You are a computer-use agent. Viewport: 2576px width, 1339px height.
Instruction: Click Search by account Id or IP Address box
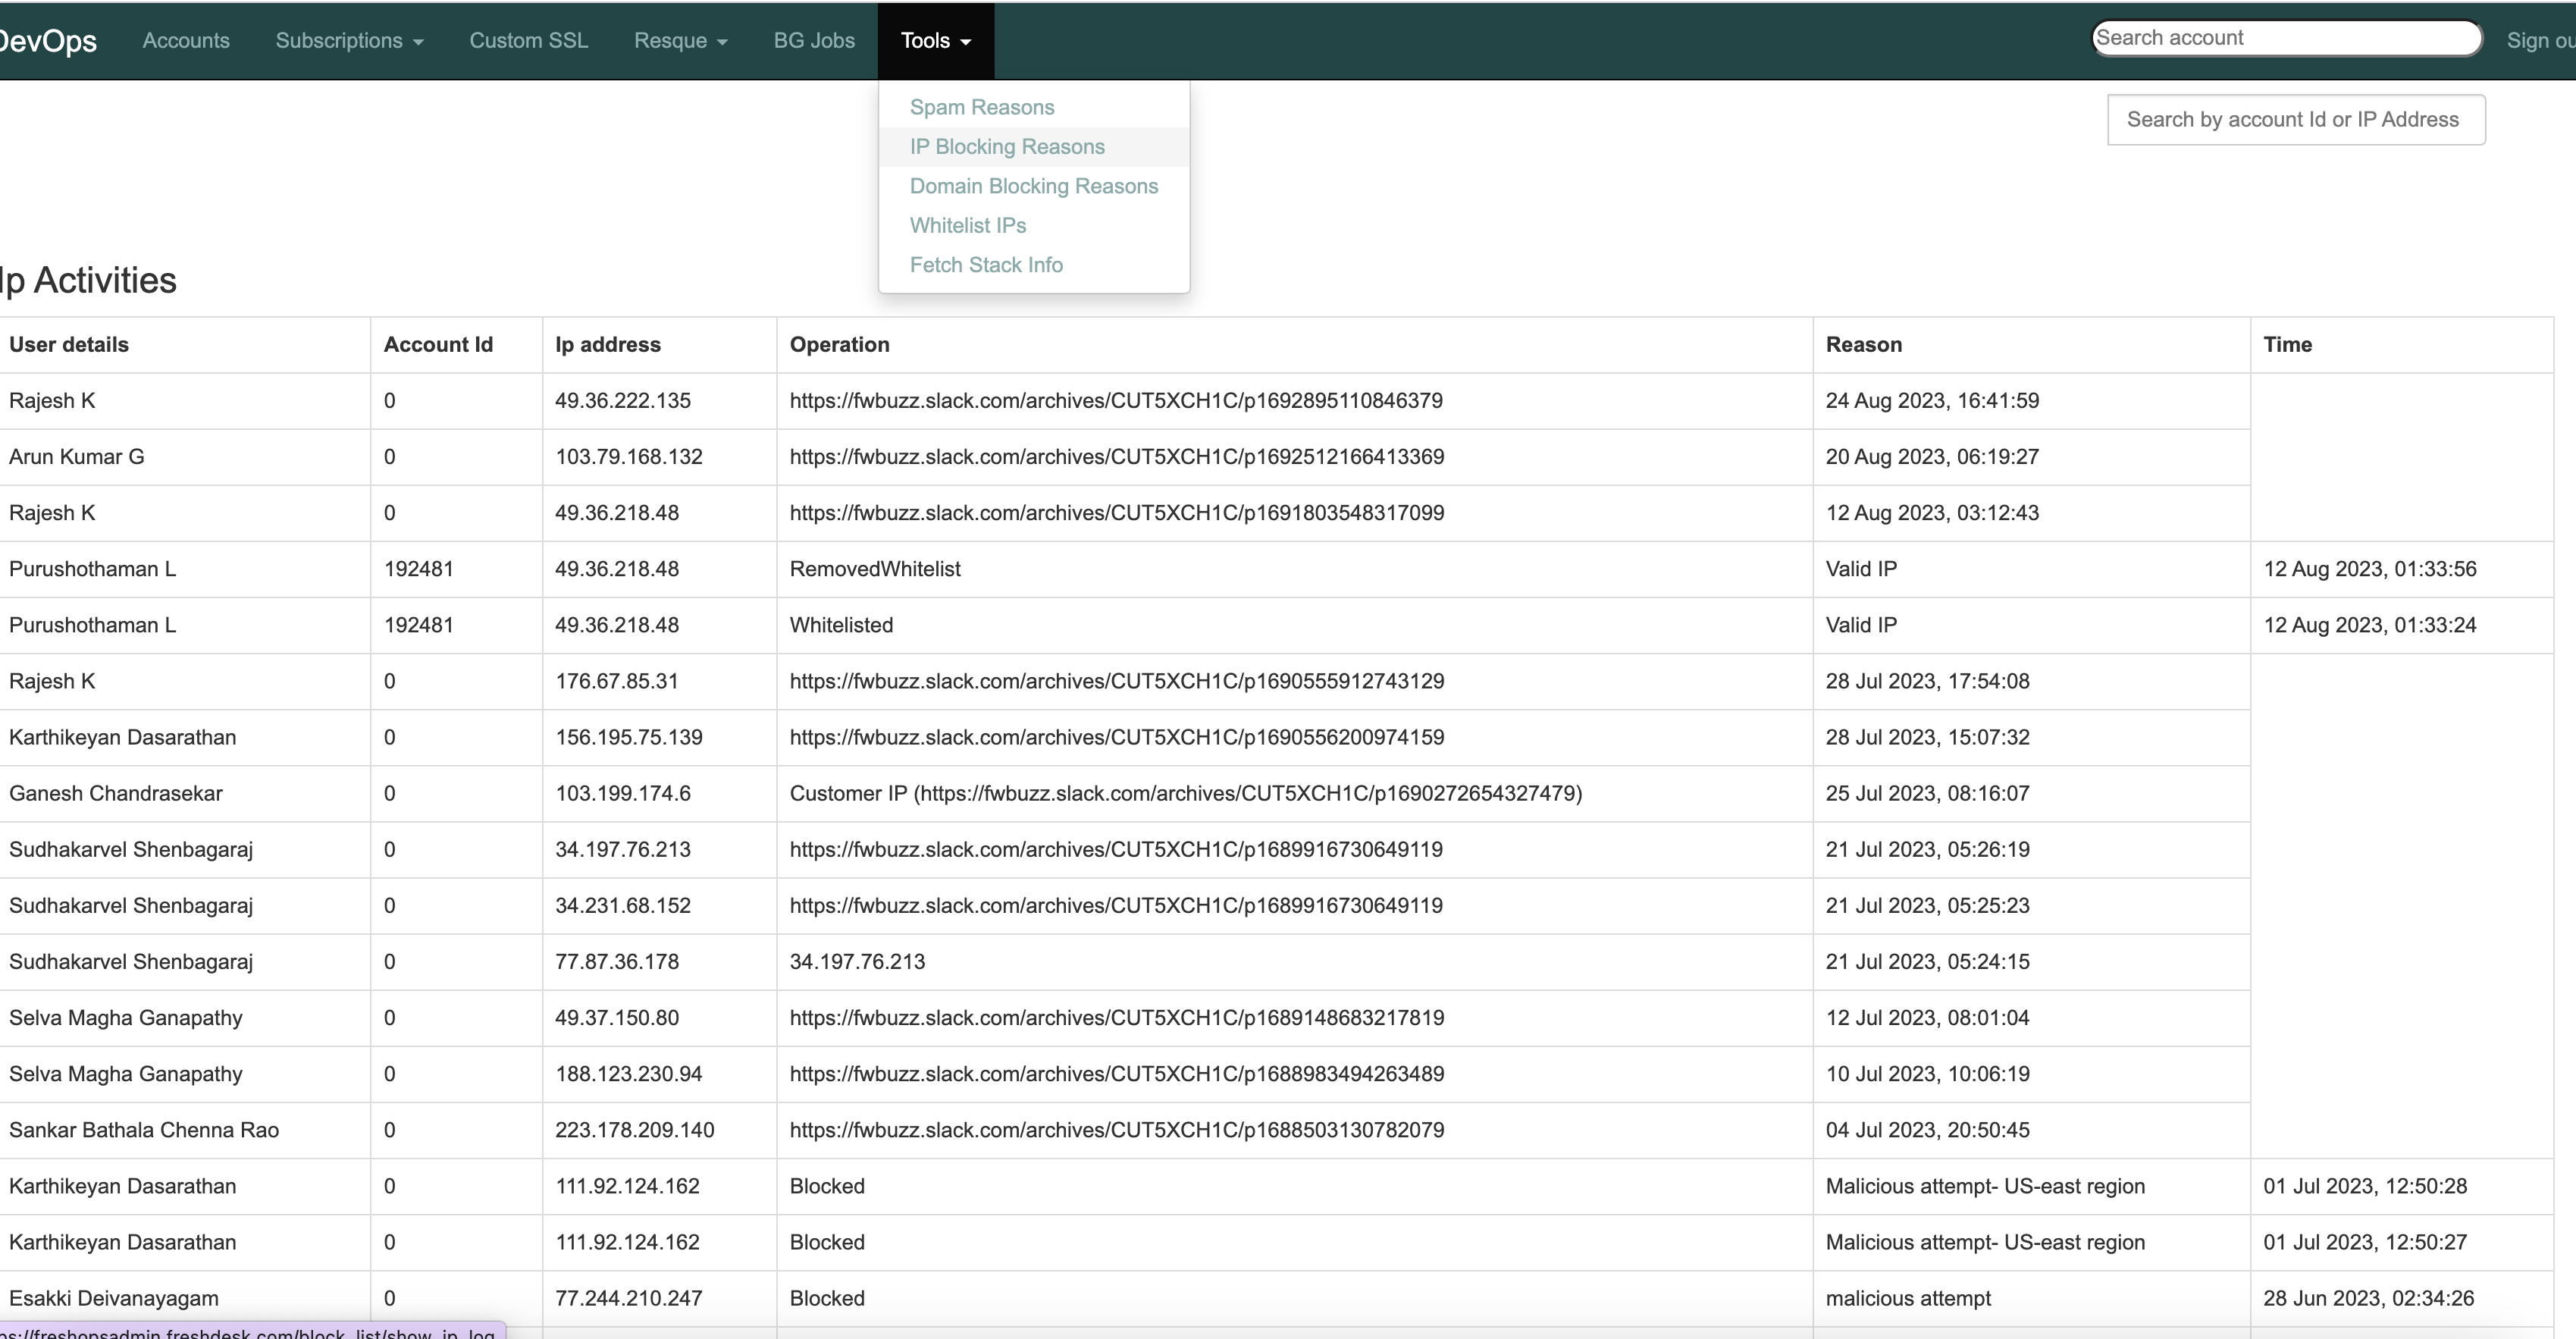point(2295,120)
